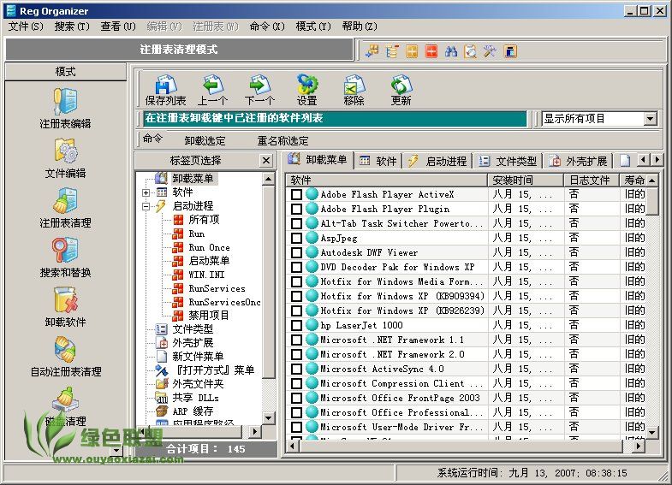Open the 帮助(Z) menu
This screenshot has width=672, height=485.
point(360,27)
